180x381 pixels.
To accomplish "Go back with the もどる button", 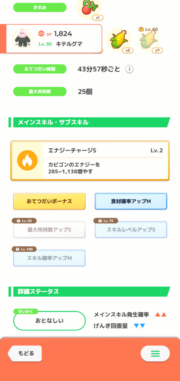I will tap(25, 353).
